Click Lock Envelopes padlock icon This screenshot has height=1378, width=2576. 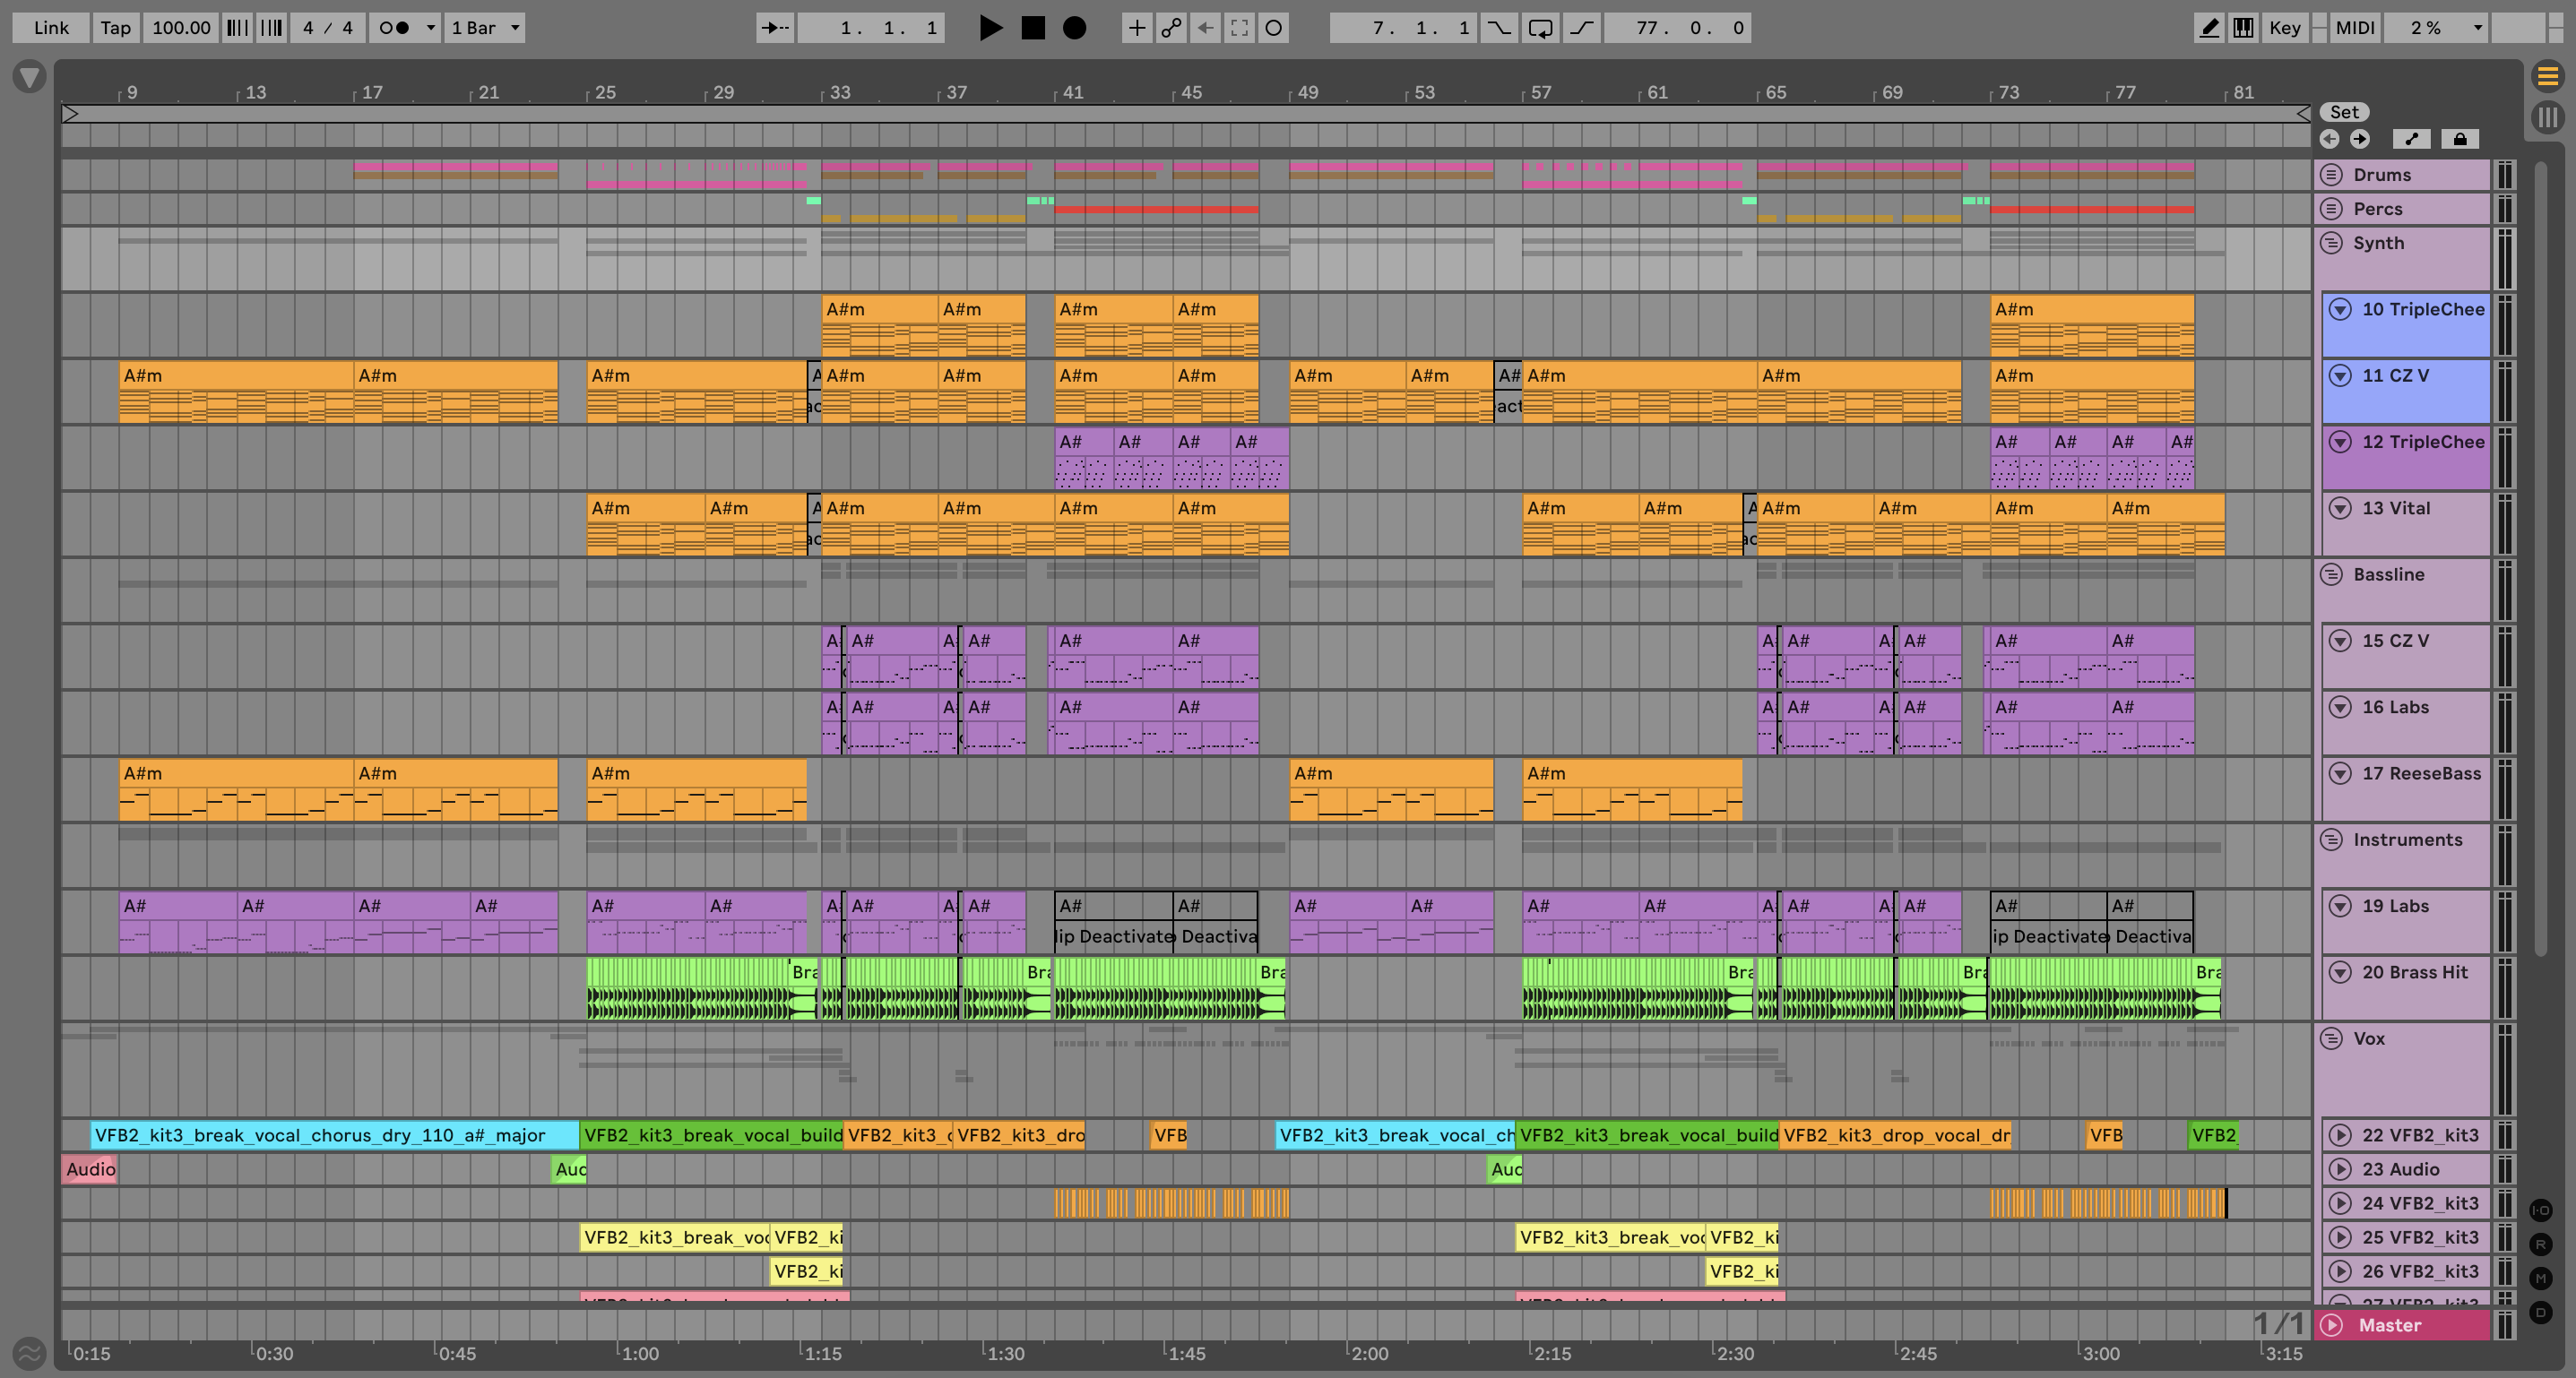2460,139
